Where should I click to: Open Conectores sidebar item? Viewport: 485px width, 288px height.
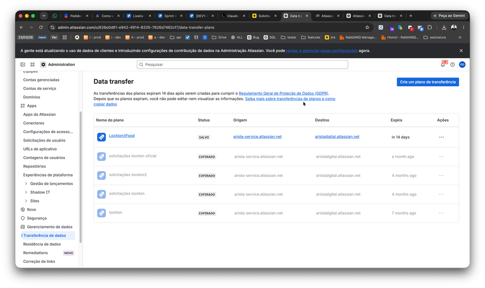pos(33,123)
